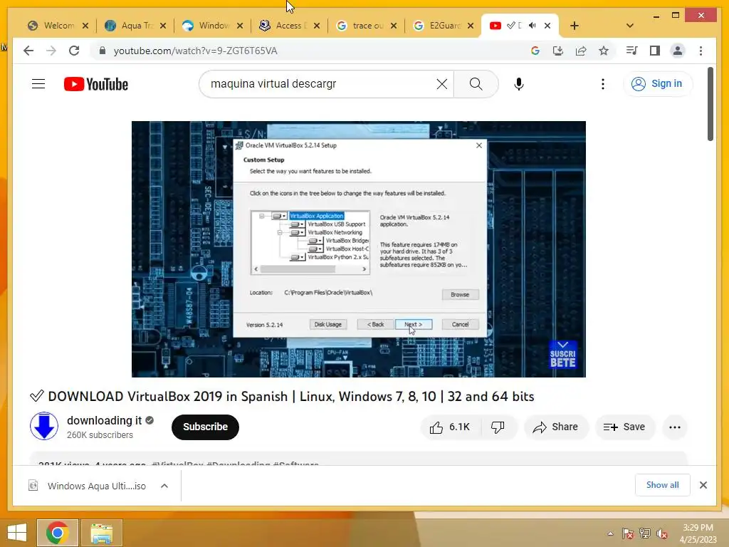Click the Google icon in address bar
The width and height of the screenshot is (729, 547).
tap(535, 51)
